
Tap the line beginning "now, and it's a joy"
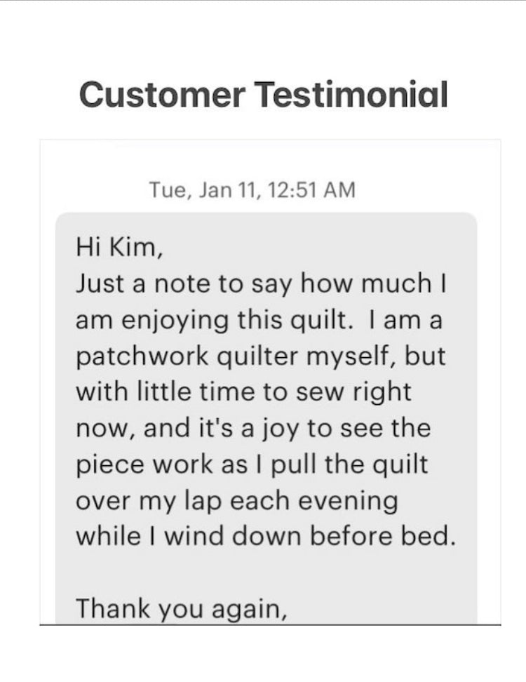(252, 429)
